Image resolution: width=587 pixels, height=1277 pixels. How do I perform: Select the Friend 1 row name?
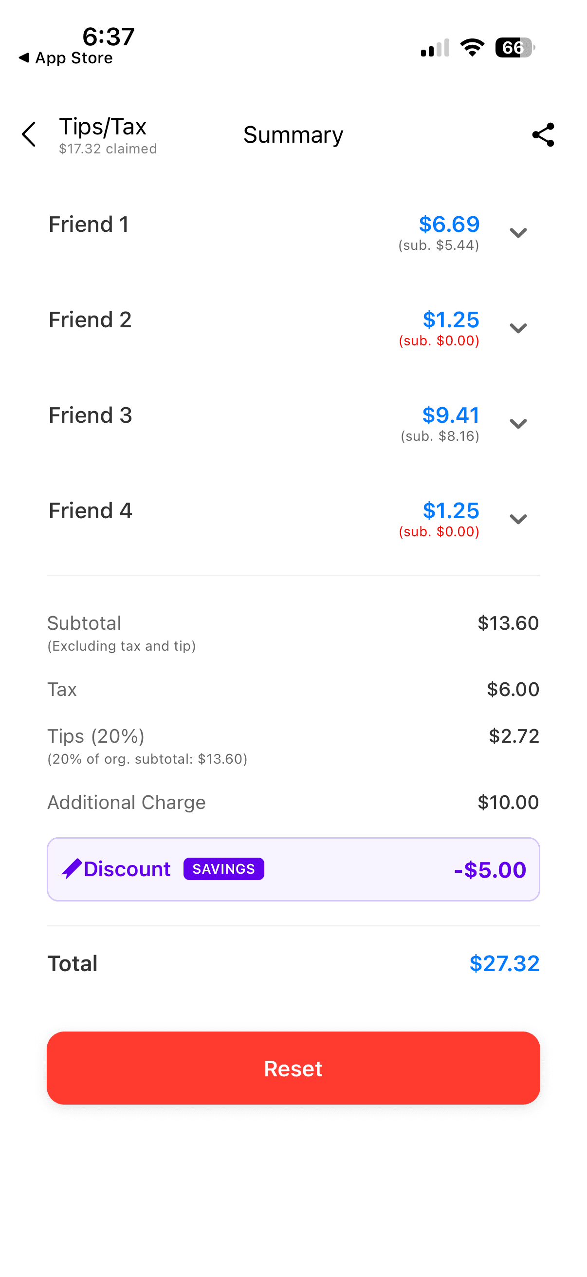(89, 224)
